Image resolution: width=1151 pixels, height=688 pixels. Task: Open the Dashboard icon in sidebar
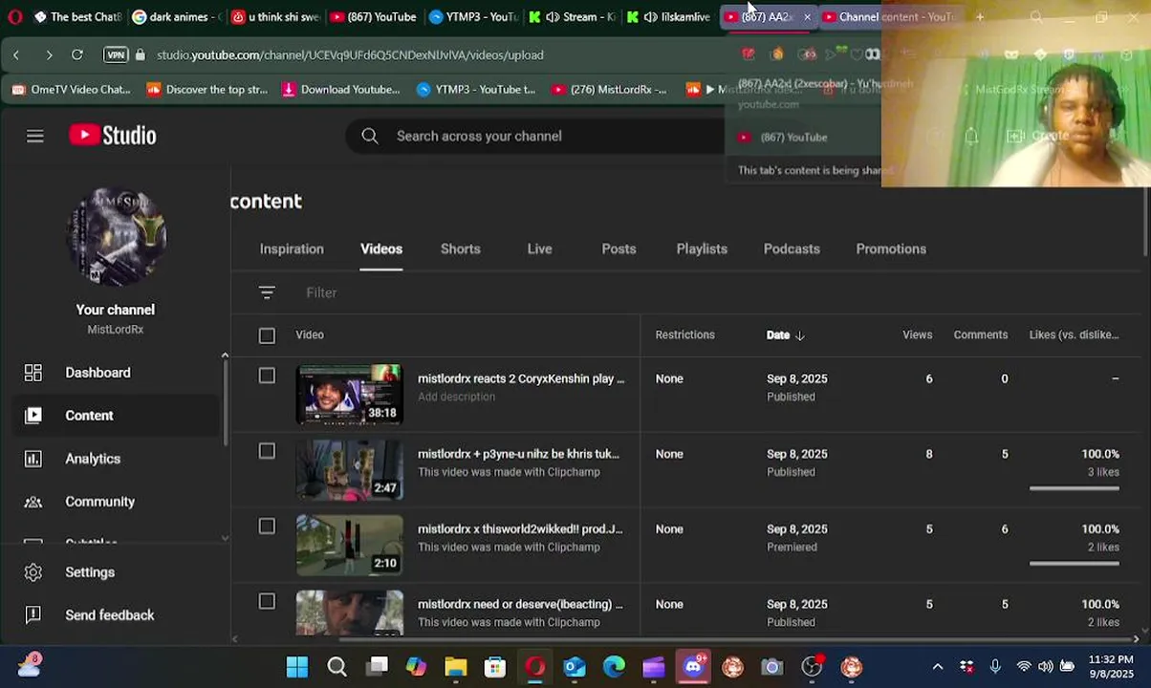(33, 373)
